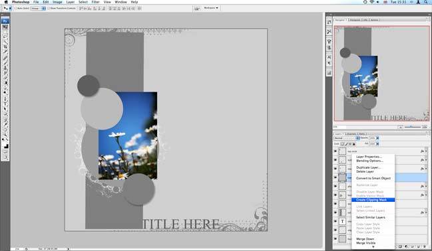Image resolution: width=432 pixels, height=251 pixels.
Task: Hide the highlighted selected layer's eye
Action: [x=335, y=177]
